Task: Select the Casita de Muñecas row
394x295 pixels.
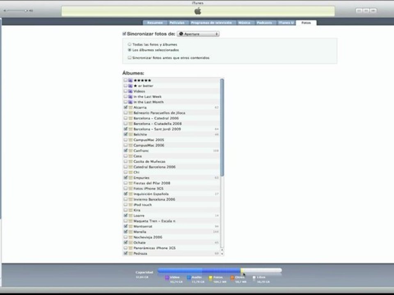Action: pyautogui.click(x=172, y=161)
